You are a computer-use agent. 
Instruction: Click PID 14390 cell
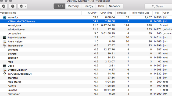(157, 94)
